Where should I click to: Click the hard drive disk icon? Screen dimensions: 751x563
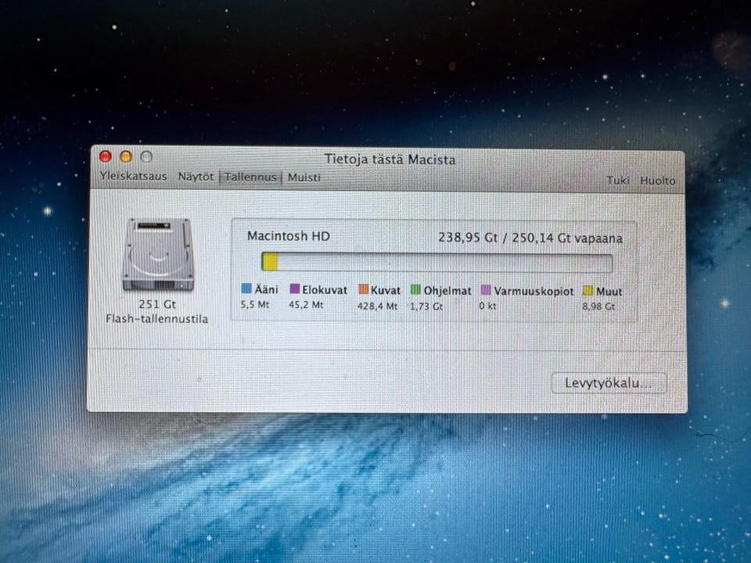tap(159, 254)
